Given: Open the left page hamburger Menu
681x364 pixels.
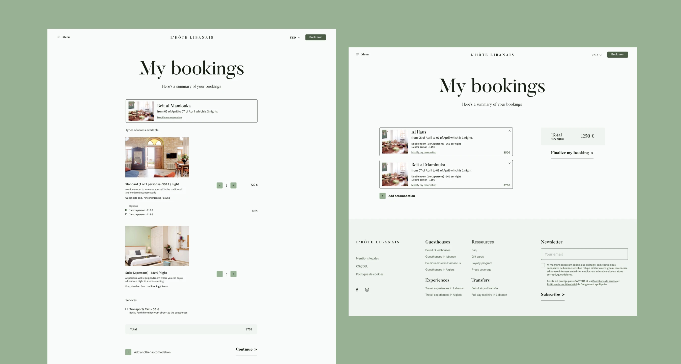Looking at the screenshot, I should [63, 37].
